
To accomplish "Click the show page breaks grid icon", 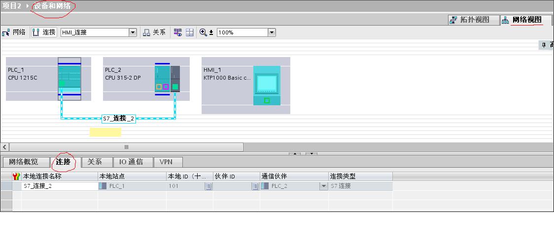I will 190,32.
